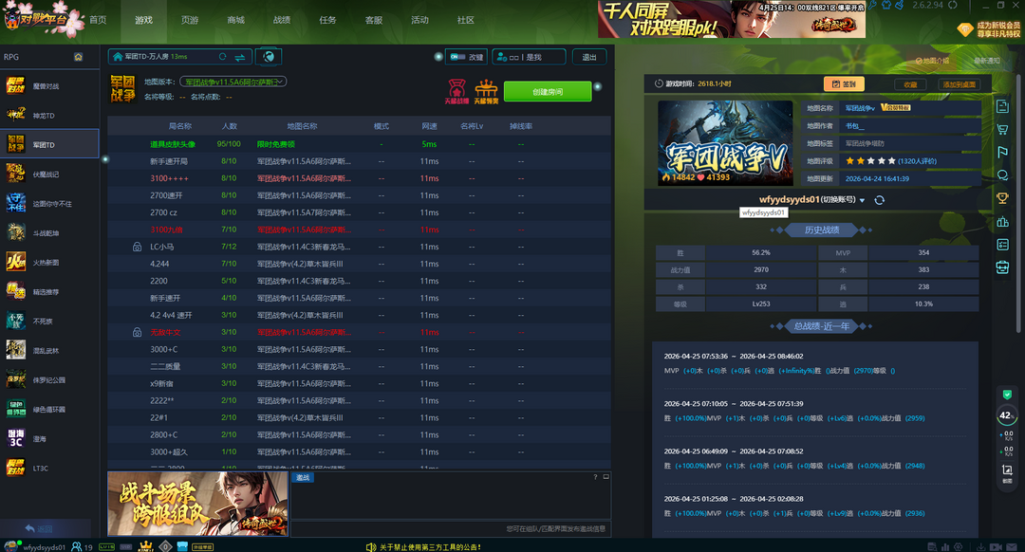Open the switch account dropdown arrow
This screenshot has width=1025, height=552.
(x=862, y=200)
